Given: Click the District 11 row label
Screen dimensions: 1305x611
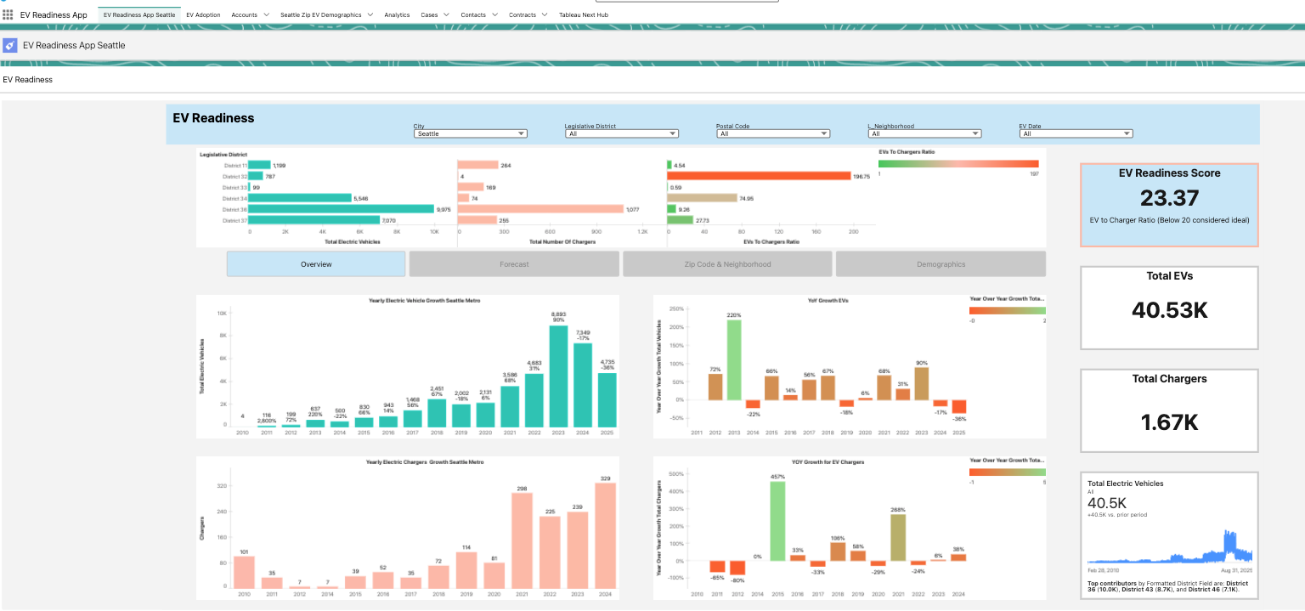Looking at the screenshot, I should tap(234, 165).
